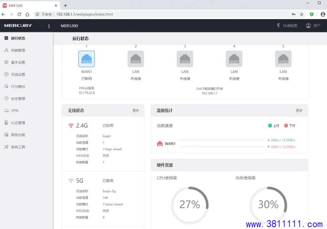The height and width of the screenshot is (229, 327).
Task: Go forward with the browser forward arrow
Action: point(11,14)
